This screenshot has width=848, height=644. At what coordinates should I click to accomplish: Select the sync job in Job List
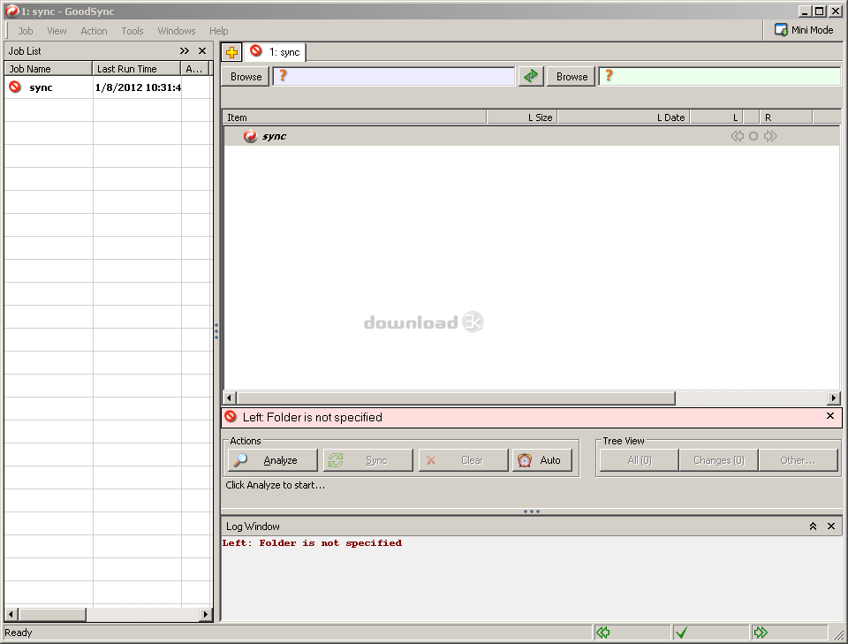(x=108, y=87)
